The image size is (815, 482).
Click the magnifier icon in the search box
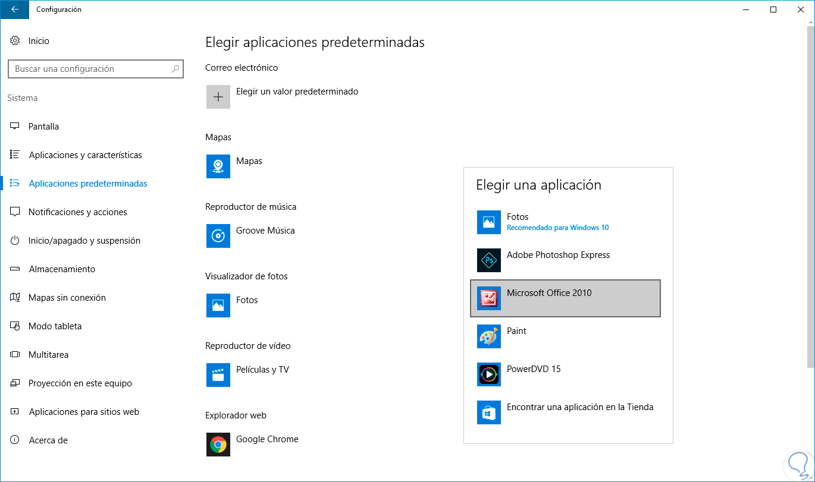click(x=175, y=69)
